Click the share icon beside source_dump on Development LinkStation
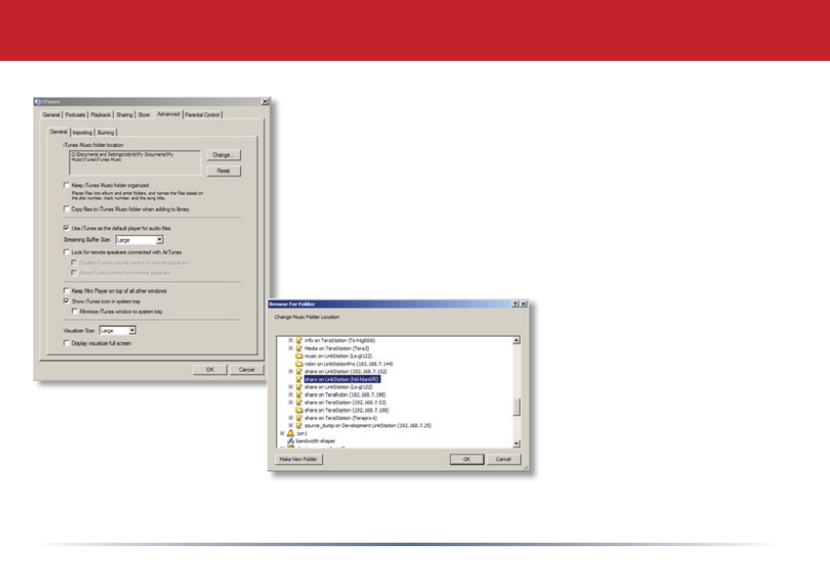This screenshot has height=574, width=830. (298, 425)
